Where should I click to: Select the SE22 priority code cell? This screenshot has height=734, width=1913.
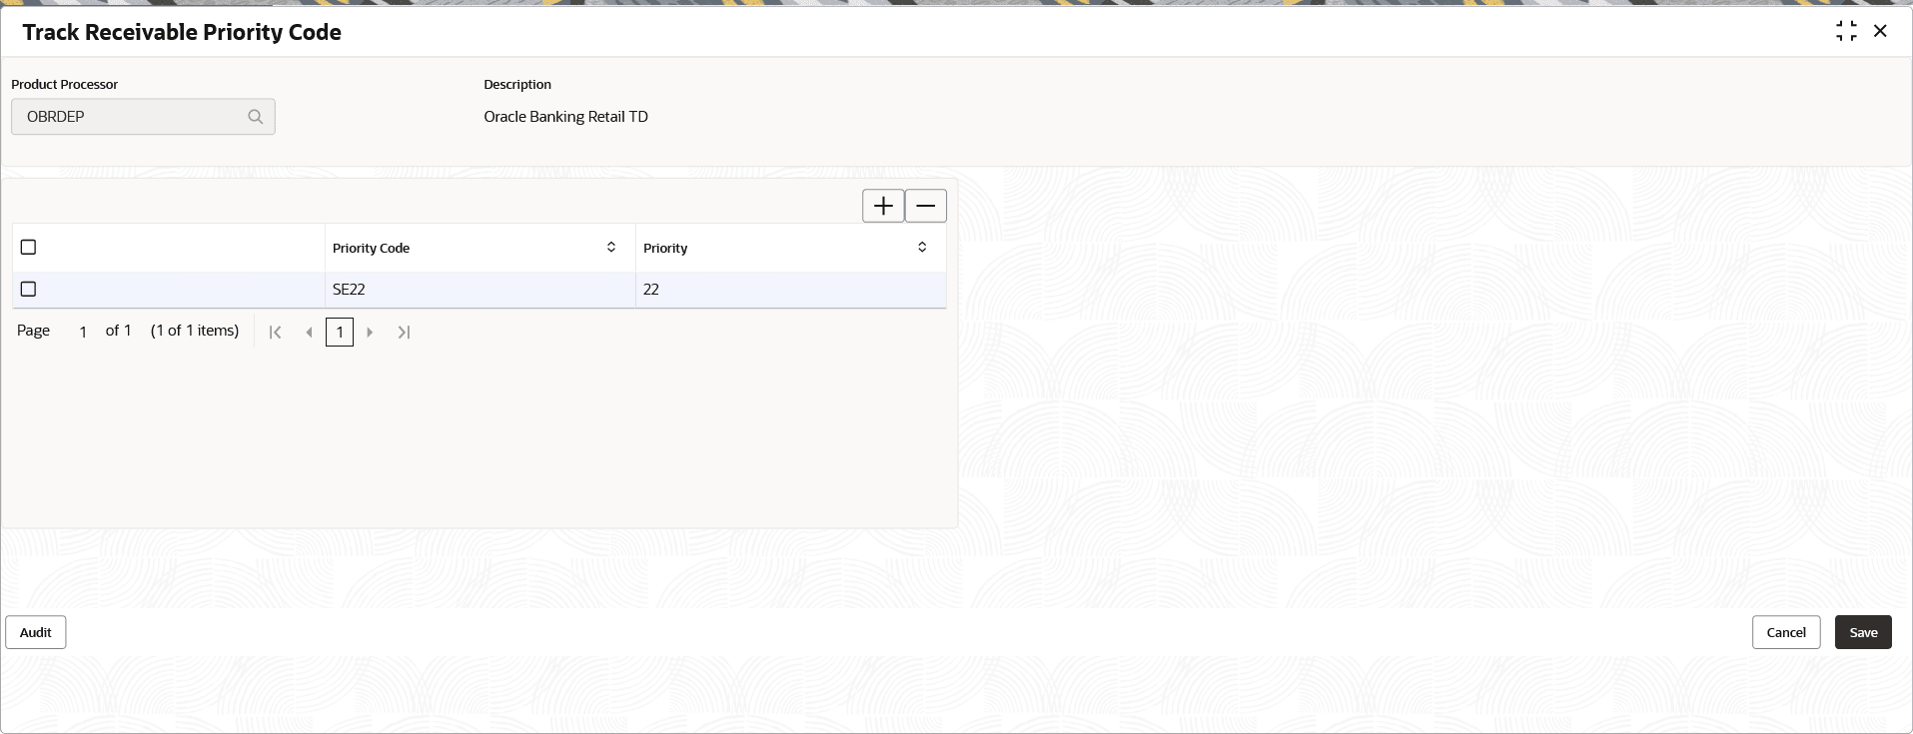(480, 290)
